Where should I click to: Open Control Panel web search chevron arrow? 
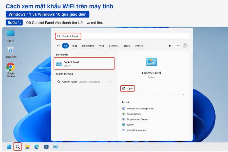tap(110, 82)
